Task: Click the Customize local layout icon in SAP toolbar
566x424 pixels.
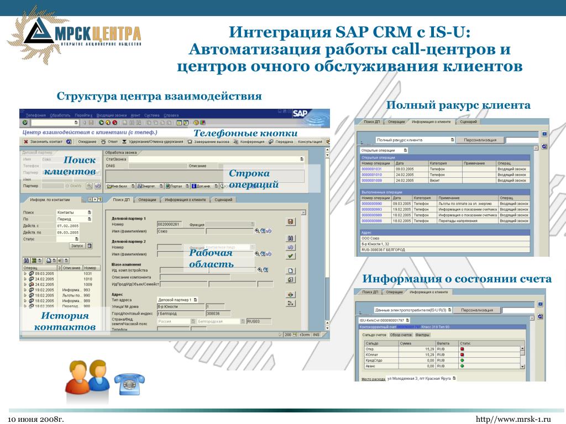Action: 202,123
